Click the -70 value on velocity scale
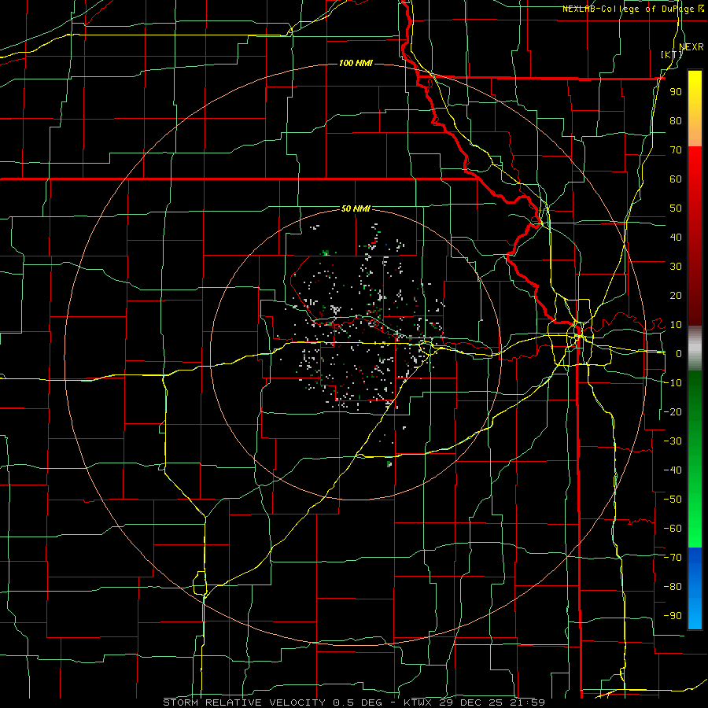The image size is (708, 708). click(x=673, y=558)
